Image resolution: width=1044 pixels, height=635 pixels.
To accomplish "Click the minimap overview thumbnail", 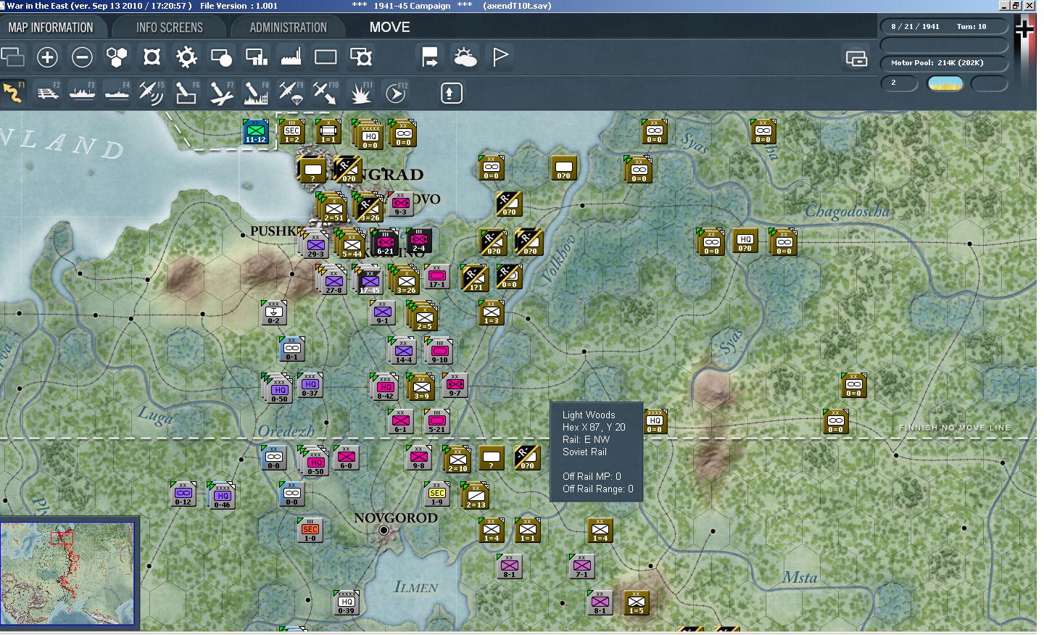I will point(68,573).
